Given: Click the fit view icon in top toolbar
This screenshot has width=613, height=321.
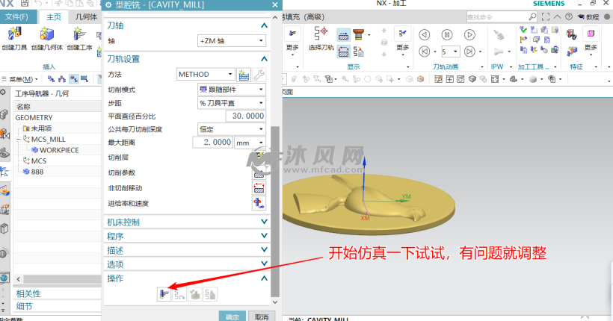Looking at the screenshot, I should 495,79.
